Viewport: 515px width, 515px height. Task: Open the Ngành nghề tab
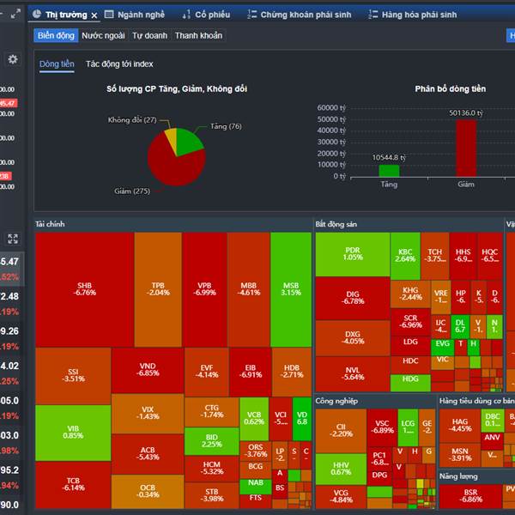[x=135, y=15]
